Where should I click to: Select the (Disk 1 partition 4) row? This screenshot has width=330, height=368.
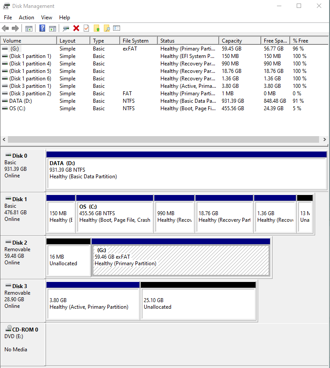coord(164,64)
